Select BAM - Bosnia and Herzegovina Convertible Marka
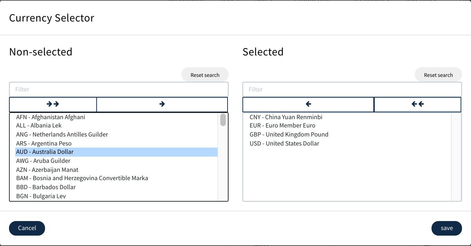This screenshot has height=246, width=471. point(82,178)
